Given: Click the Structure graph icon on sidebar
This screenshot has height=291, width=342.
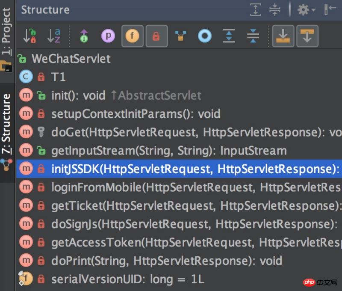Looking at the screenshot, I should pyautogui.click(x=6, y=165).
